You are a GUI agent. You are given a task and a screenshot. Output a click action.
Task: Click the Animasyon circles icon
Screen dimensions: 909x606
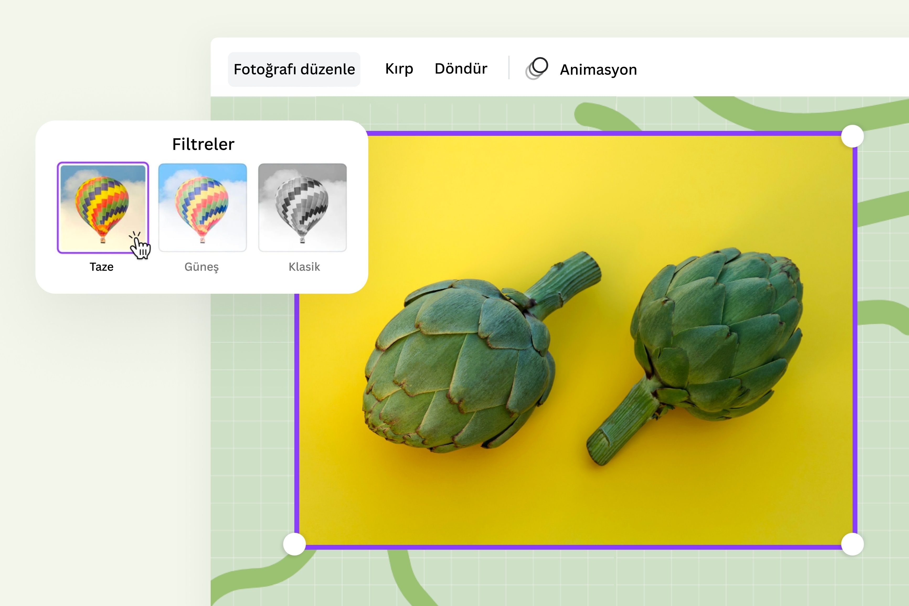tap(537, 68)
